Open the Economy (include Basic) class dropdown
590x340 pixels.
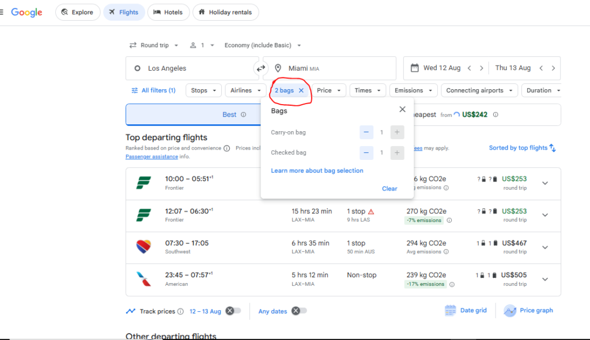263,45
